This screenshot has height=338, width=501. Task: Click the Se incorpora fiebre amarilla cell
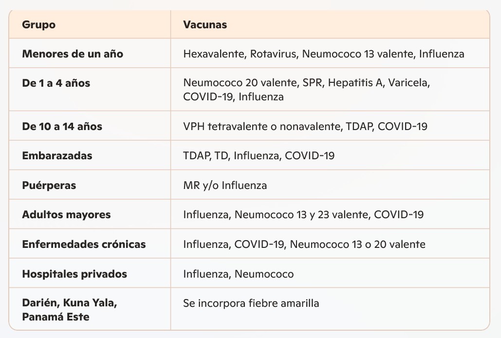[251, 303]
